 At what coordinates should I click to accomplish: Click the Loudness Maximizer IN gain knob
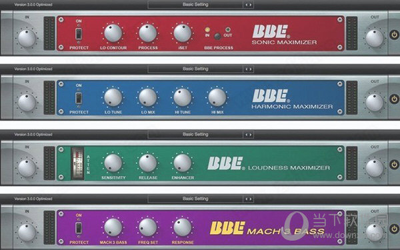click(27, 168)
